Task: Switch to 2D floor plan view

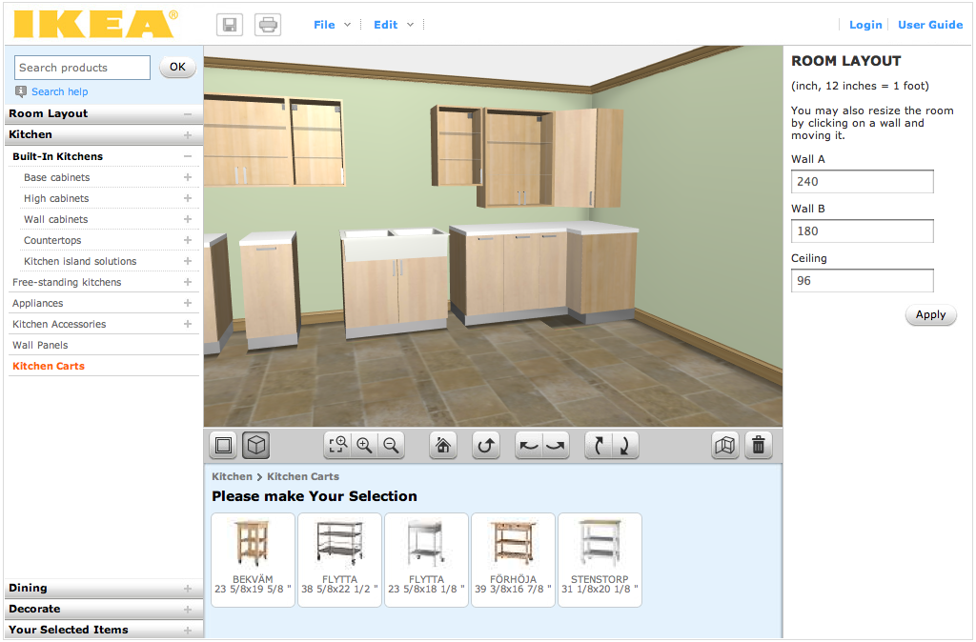Action: pos(223,446)
